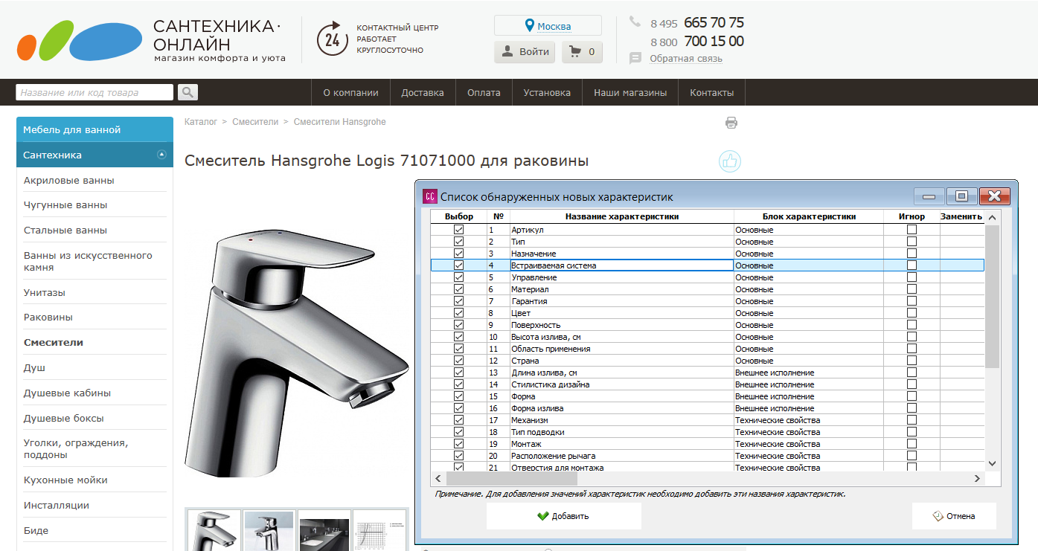Open Инсталляции in the sidebar
The width and height of the screenshot is (1038, 551).
click(x=57, y=505)
